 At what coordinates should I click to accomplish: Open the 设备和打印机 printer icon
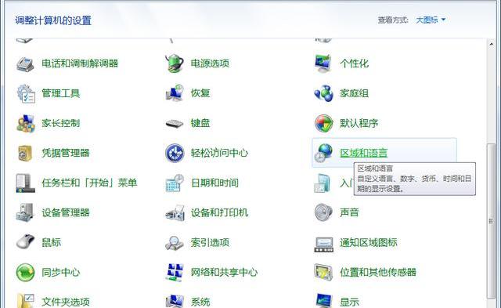[175, 213]
